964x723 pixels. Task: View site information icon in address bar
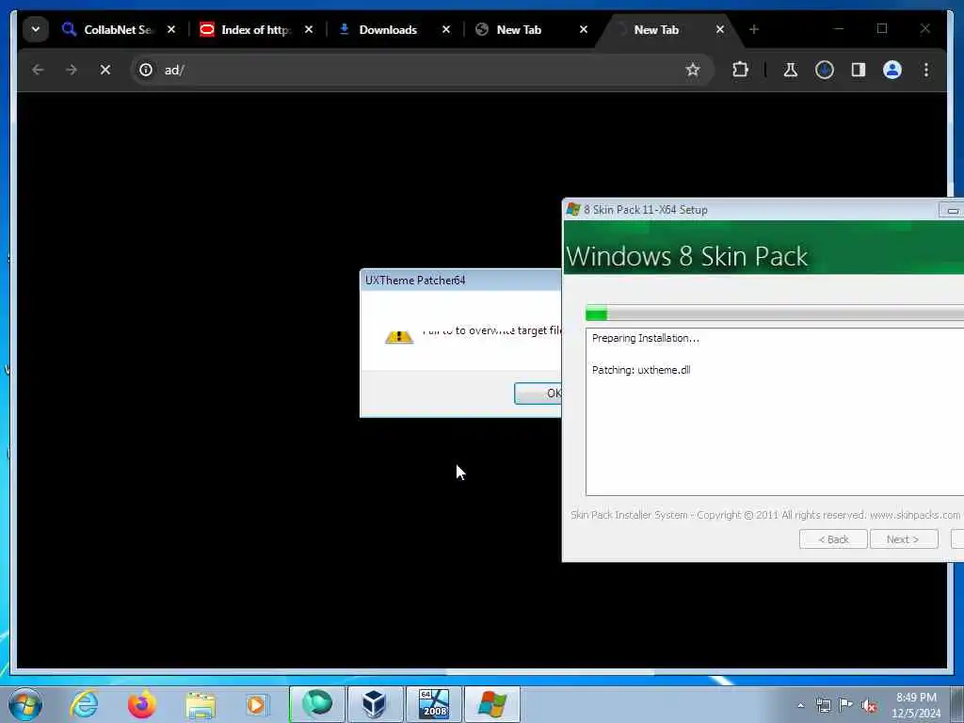click(x=146, y=70)
